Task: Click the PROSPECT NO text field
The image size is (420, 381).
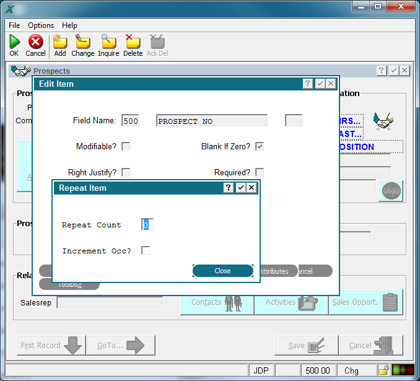Action: pyautogui.click(x=212, y=121)
